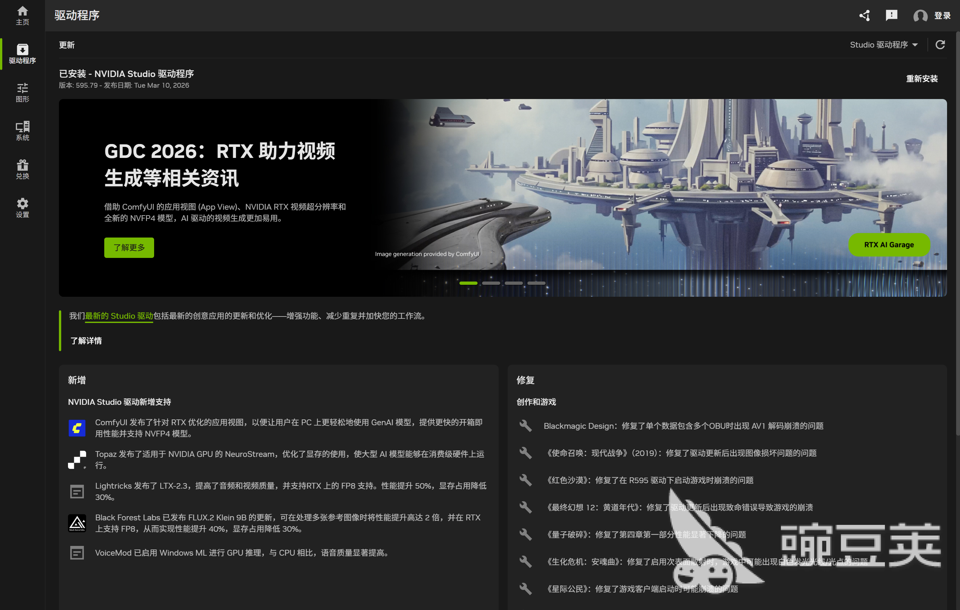Open the 最新的 Studio 驱动 link
Image resolution: width=960 pixels, height=610 pixels.
pos(119,316)
